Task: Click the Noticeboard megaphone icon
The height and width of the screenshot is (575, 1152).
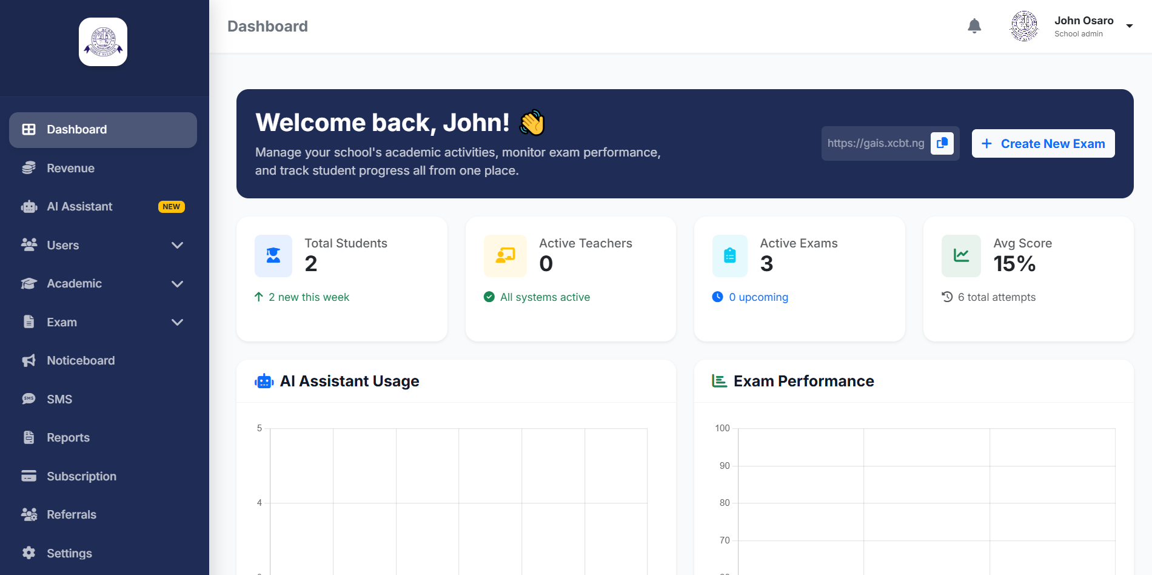Action: pos(28,360)
